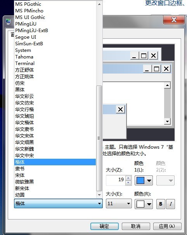The height and width of the screenshot is (235, 187).
Task: Click the preview active window maximize icon
Action: click(x=156, y=69)
